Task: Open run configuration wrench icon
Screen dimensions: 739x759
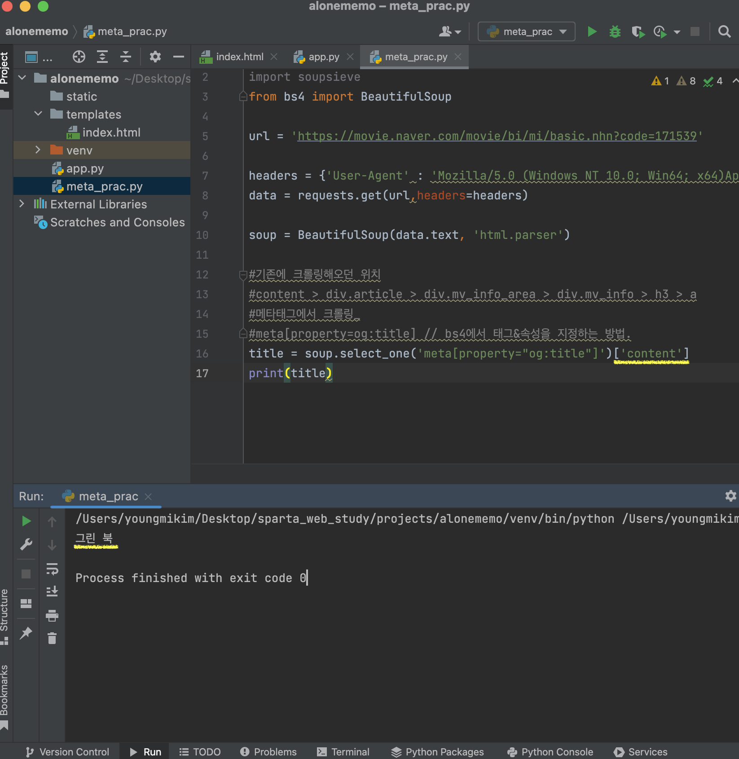Action: coord(26,544)
